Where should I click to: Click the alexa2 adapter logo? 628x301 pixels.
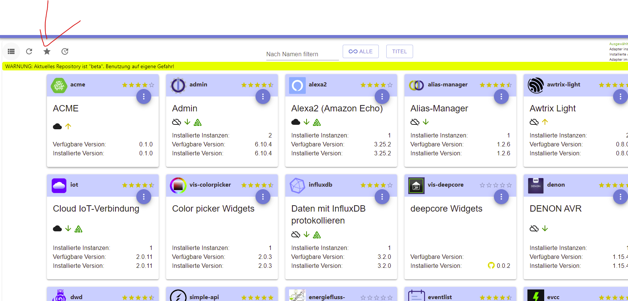coord(297,85)
